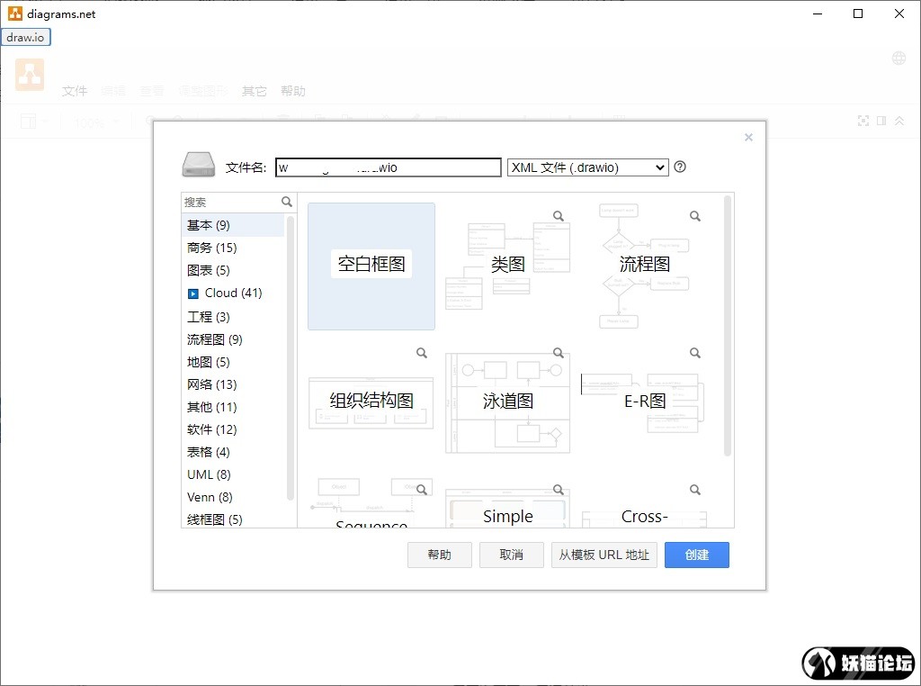Click the globe language icon at top right

[x=899, y=58]
